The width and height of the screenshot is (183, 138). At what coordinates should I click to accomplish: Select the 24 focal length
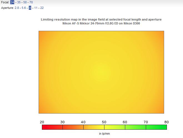12,2
